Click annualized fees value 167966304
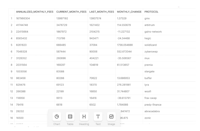 tap(23, 18)
